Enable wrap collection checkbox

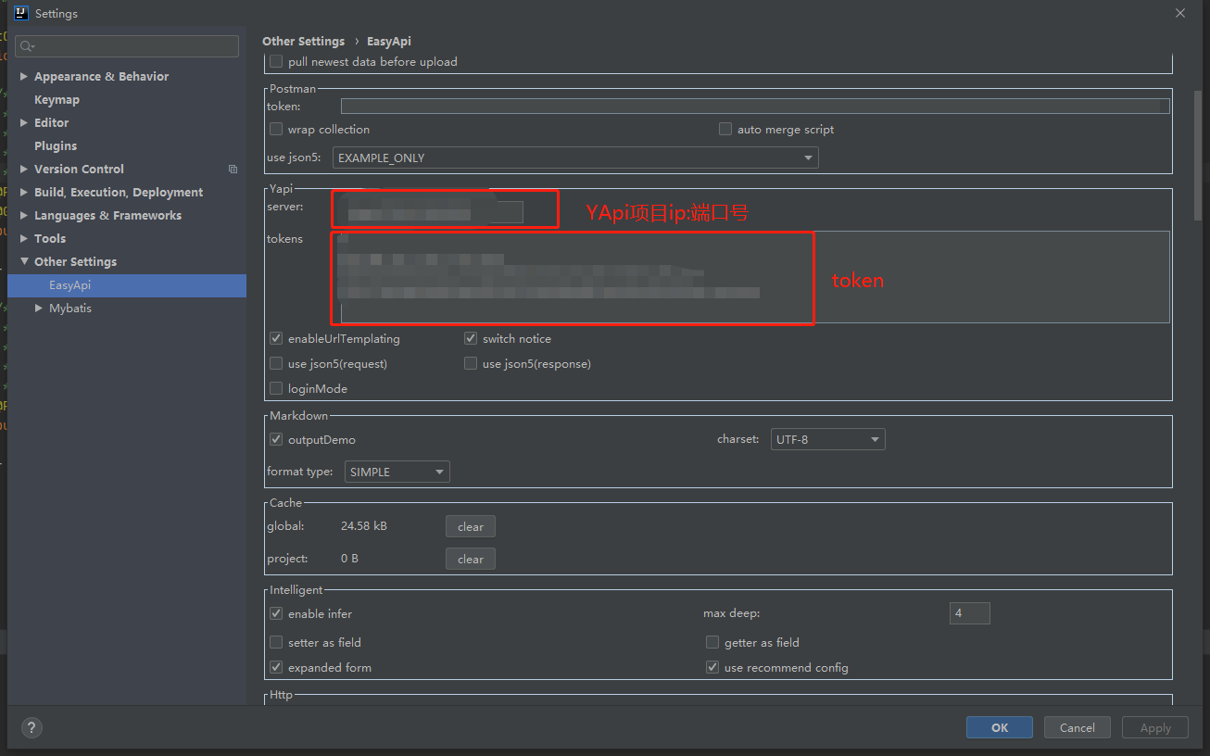coord(276,130)
